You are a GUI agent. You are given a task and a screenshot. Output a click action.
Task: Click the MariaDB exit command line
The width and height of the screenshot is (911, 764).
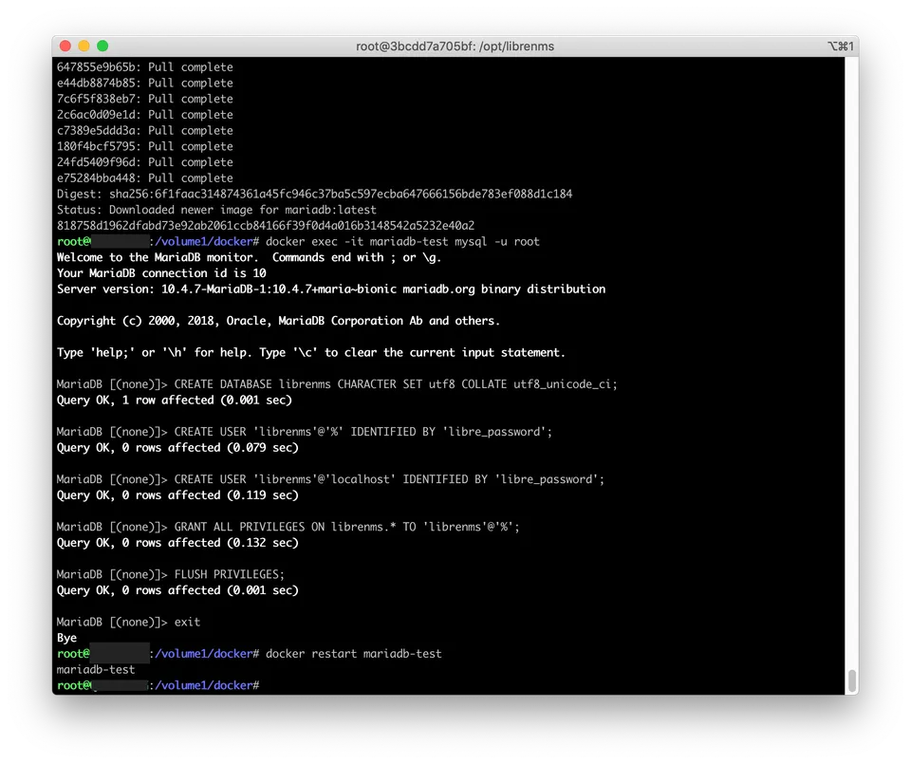(x=128, y=623)
